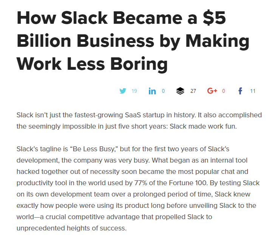Click the headline "How Slack Became a $5"
The width and height of the screenshot is (274, 235).
(x=121, y=18)
